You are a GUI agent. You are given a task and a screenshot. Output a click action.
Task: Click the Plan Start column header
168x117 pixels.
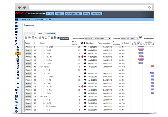(x=90, y=43)
